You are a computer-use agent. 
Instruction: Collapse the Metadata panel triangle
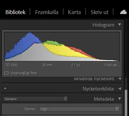(x=119, y=99)
